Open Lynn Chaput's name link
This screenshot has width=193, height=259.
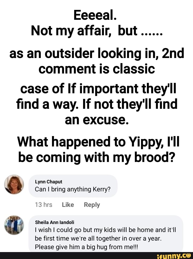tap(49, 182)
